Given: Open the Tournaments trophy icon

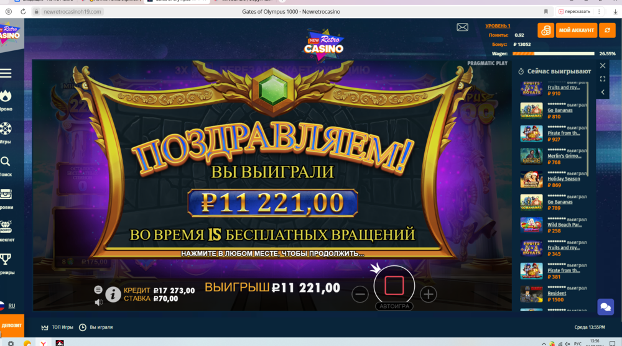Looking at the screenshot, I should [6, 259].
